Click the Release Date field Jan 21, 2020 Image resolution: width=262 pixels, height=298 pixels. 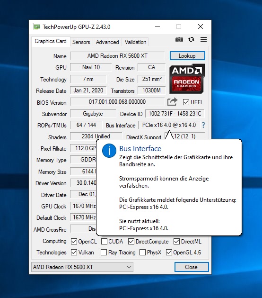pos(88,90)
